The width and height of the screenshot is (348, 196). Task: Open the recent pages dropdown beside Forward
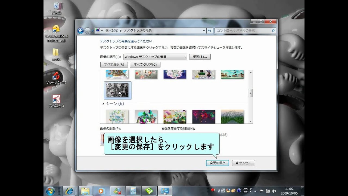(93, 31)
